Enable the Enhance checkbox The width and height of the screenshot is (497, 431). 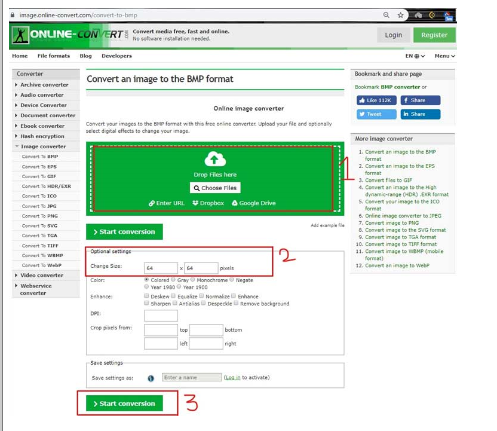[234, 296]
